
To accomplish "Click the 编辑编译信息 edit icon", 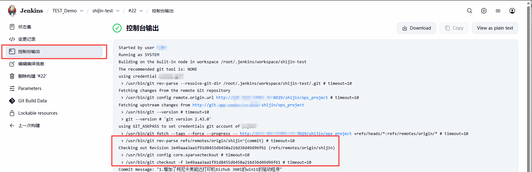I will [x=12, y=64].
